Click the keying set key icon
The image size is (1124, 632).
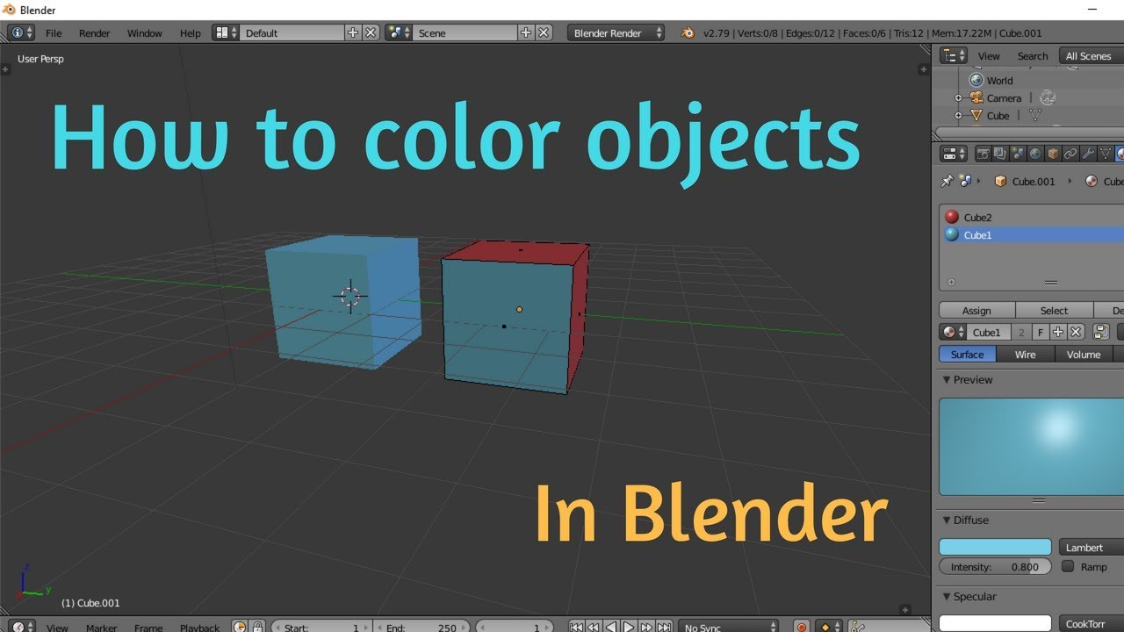855,627
